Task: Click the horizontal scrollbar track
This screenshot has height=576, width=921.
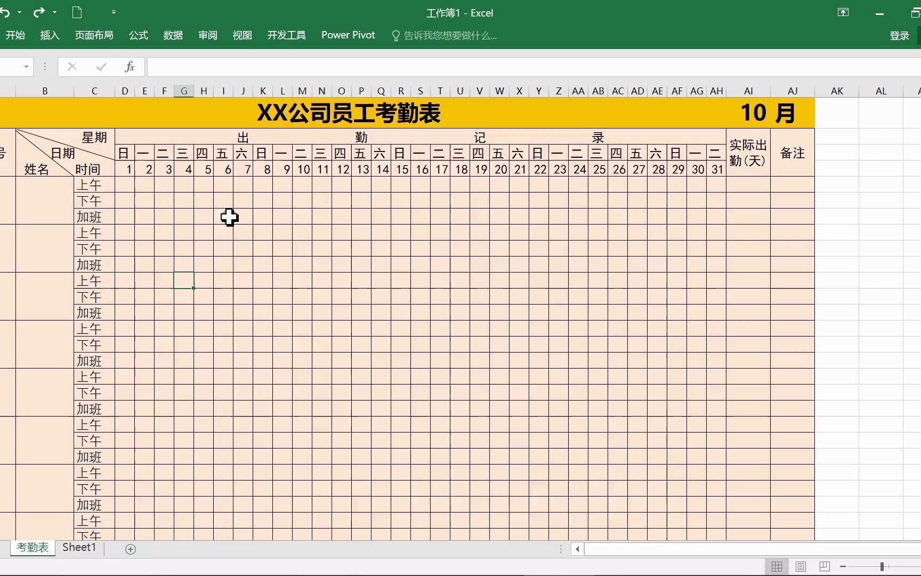Action: pyautogui.click(x=753, y=549)
